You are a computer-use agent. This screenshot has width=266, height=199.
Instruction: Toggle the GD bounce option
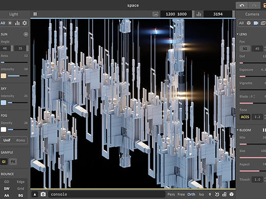coord(7,182)
